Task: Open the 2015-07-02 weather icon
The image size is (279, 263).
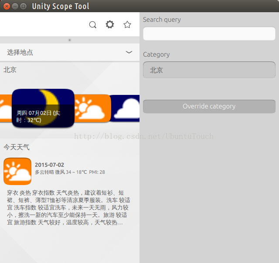Action: click(17, 171)
